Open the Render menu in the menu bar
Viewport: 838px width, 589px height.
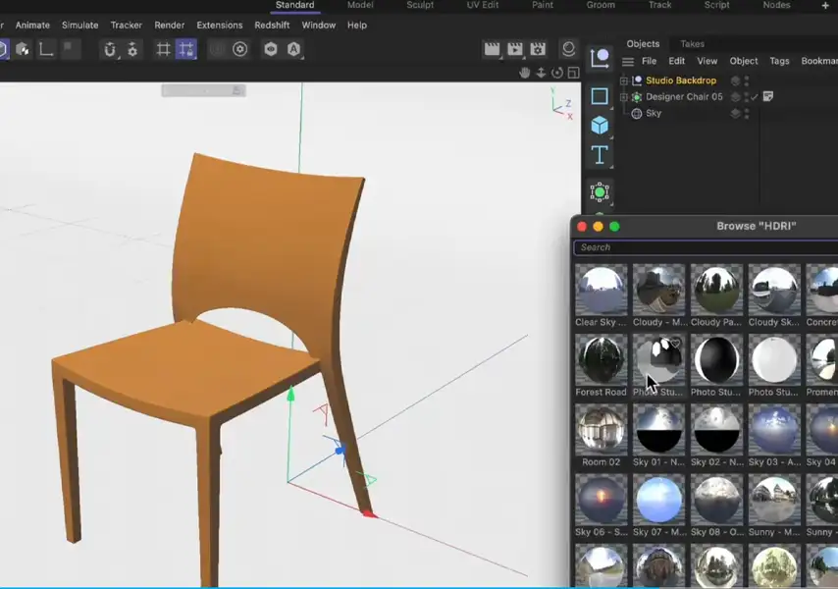coord(169,25)
